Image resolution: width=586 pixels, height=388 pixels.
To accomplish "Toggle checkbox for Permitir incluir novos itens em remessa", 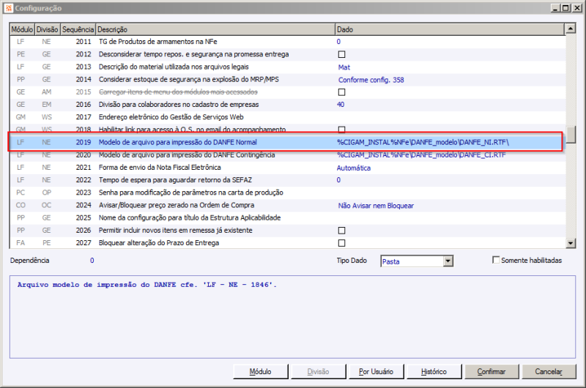I will click(341, 231).
